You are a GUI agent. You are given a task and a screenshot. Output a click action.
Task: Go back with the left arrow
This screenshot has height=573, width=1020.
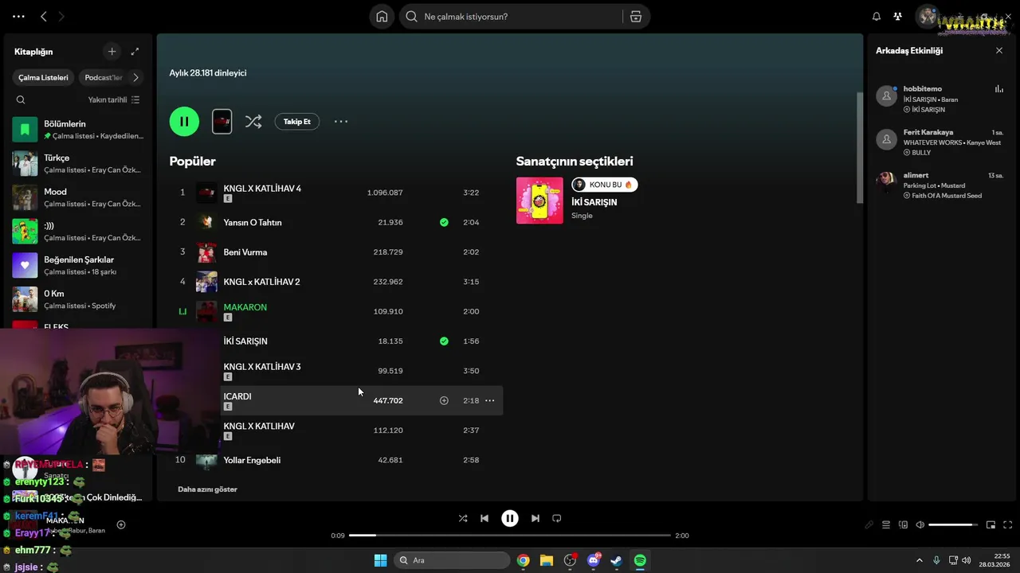44,17
